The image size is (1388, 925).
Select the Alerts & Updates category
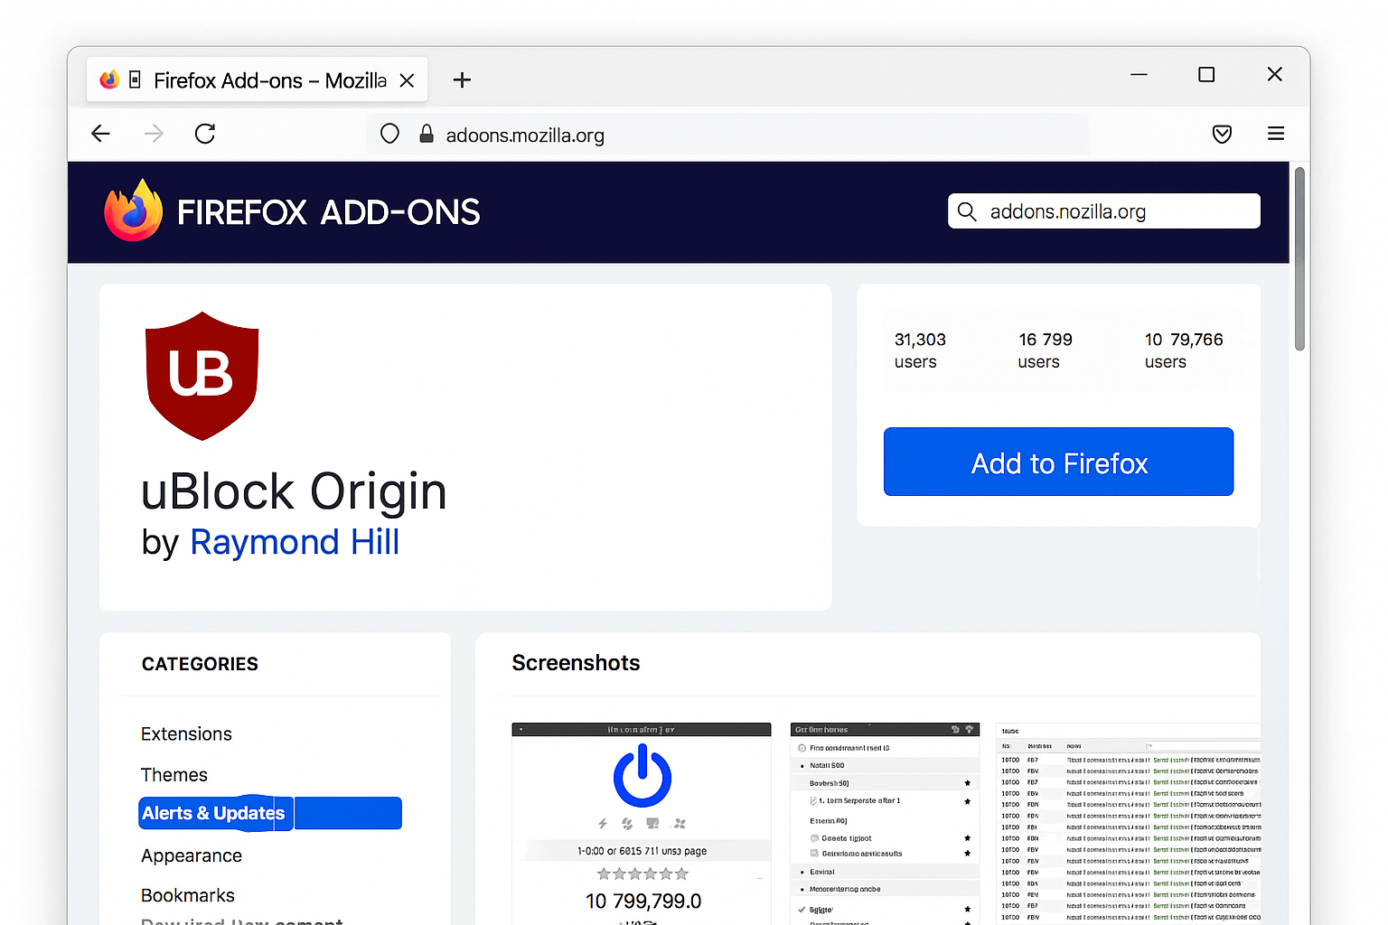pyautogui.click(x=270, y=813)
